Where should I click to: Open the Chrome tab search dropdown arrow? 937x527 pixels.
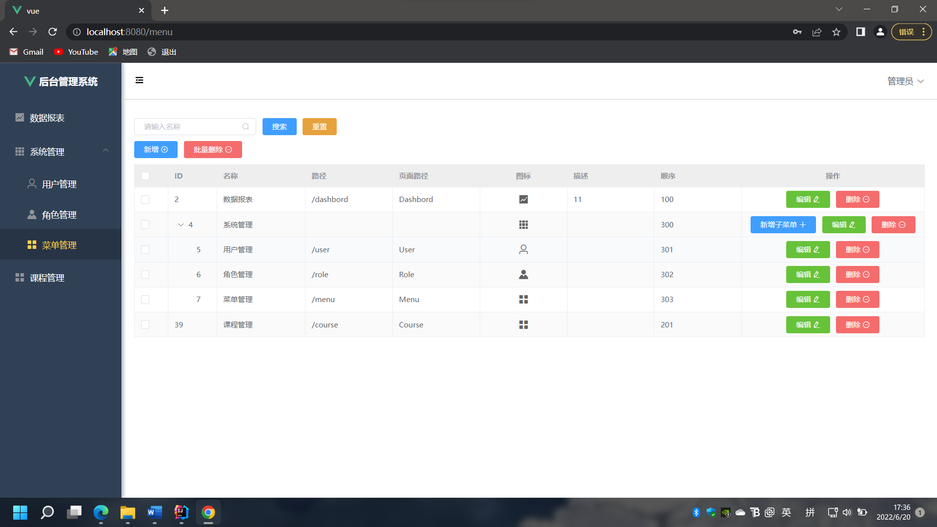pyautogui.click(x=838, y=9)
